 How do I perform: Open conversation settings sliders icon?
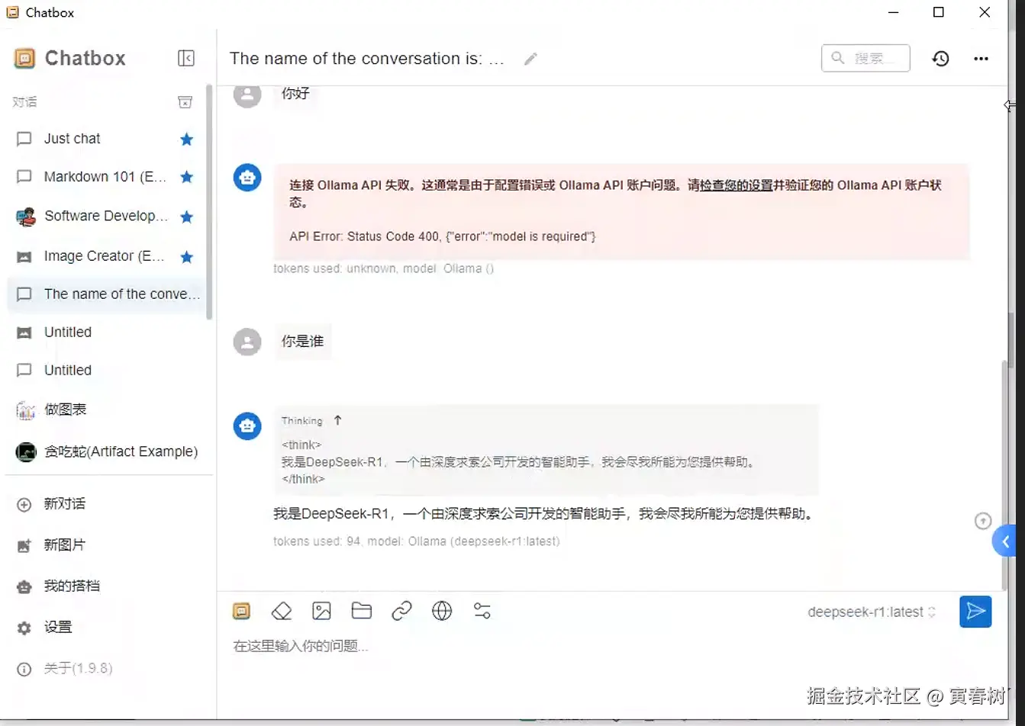click(482, 611)
